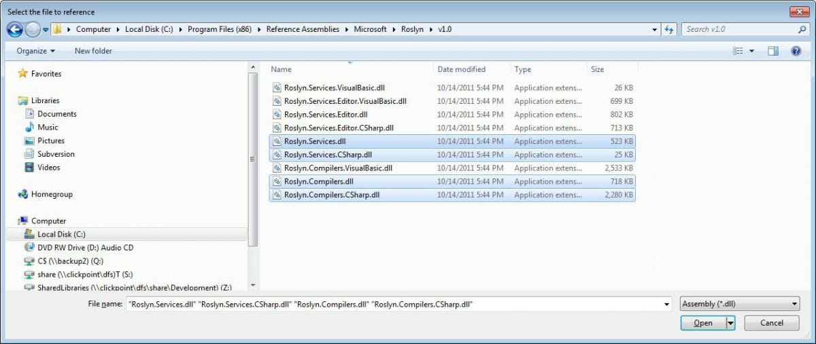Click the Refresh button beside address bar
This screenshot has height=344, width=816.
669,29
